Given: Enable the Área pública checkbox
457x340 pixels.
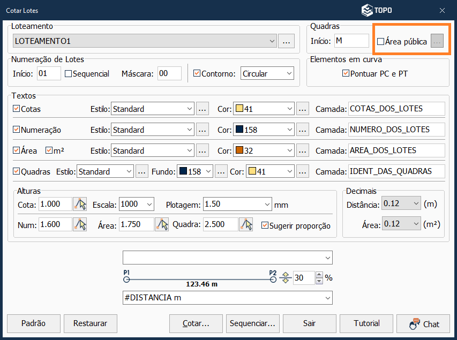Looking at the screenshot, I should 381,42.
